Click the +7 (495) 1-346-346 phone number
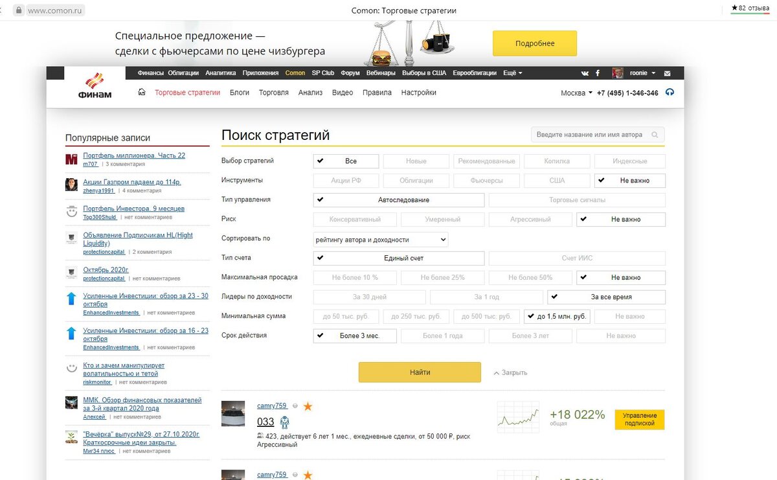Screen dimensions: 777x480 (627, 93)
